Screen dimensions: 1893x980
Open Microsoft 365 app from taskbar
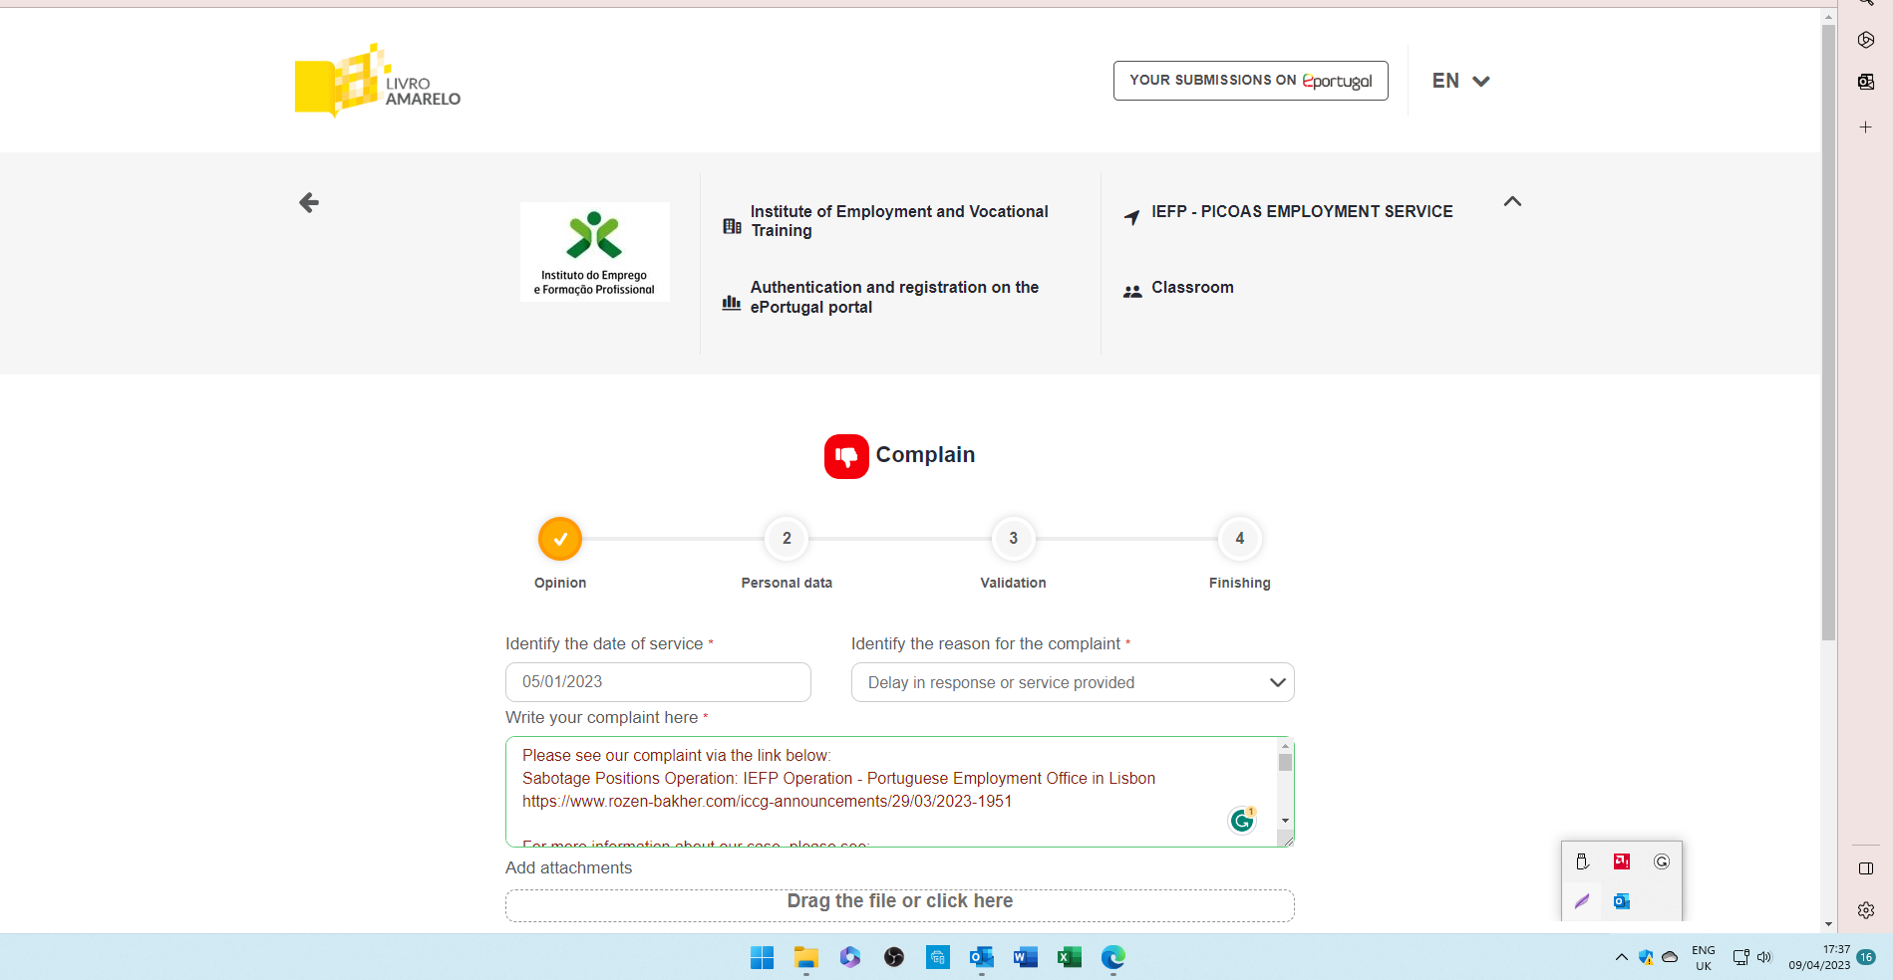850,957
